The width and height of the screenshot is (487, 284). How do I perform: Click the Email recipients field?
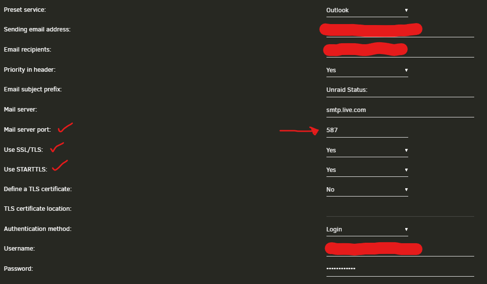400,50
